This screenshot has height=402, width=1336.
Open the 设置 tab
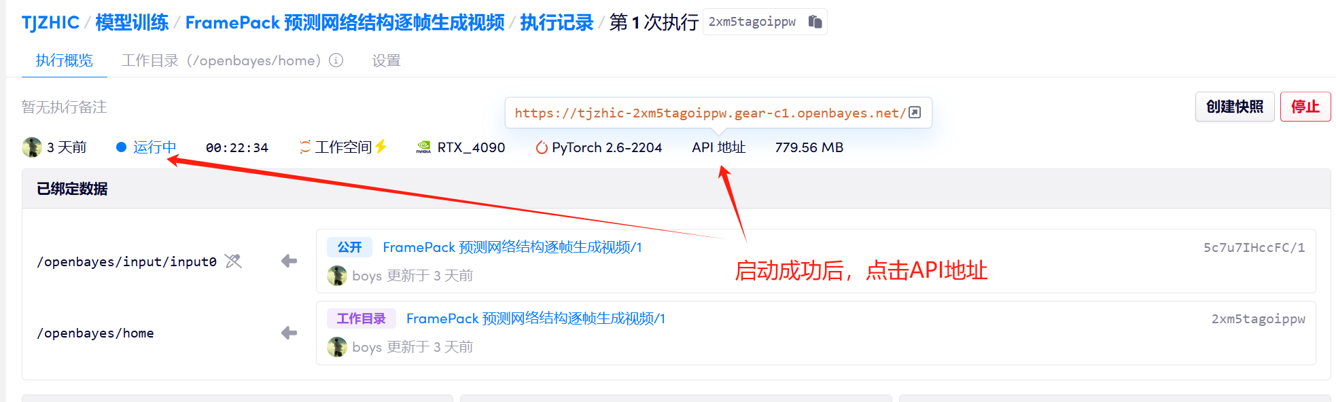(x=387, y=60)
